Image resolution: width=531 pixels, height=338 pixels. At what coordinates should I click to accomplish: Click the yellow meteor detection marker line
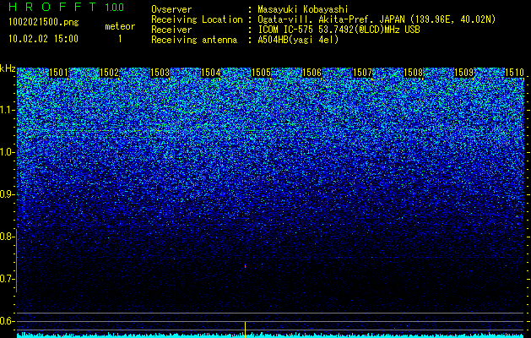click(245, 330)
